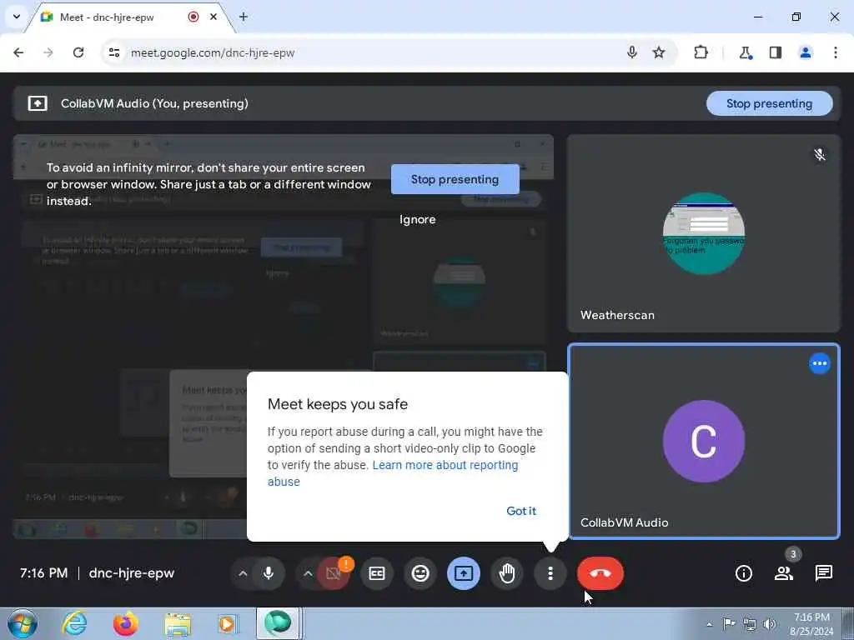
Task: Open Windows Explorer from taskbar
Action: (x=178, y=623)
